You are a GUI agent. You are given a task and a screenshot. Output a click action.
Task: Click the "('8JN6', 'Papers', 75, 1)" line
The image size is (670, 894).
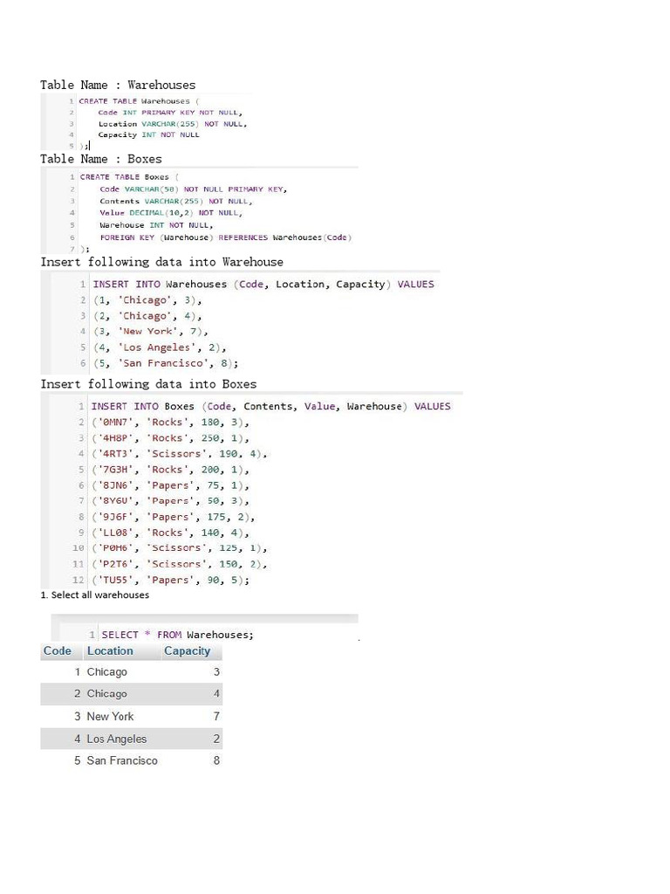(x=170, y=485)
